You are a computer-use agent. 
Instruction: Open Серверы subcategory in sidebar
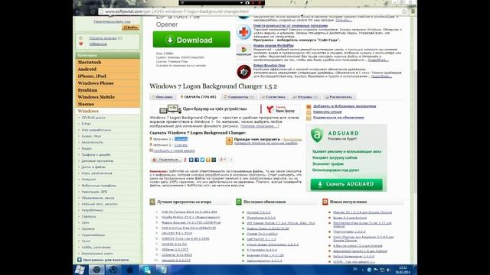(89, 216)
